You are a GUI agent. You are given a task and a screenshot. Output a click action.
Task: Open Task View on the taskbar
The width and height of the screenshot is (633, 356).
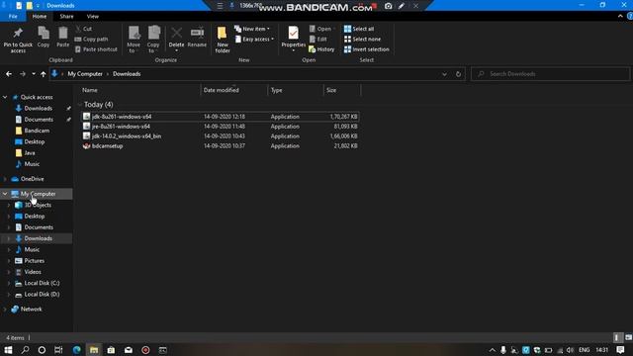[58, 350]
